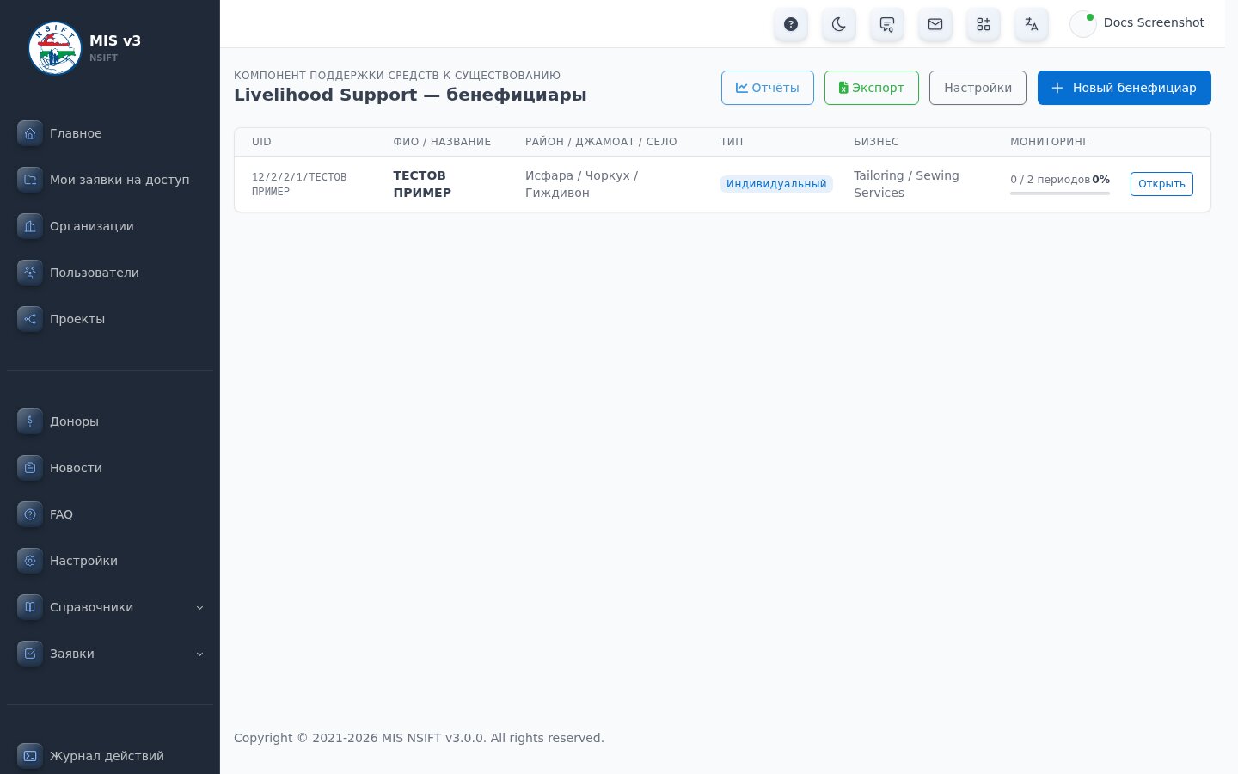
Task: Open the help question mark icon
Action: [791, 24]
